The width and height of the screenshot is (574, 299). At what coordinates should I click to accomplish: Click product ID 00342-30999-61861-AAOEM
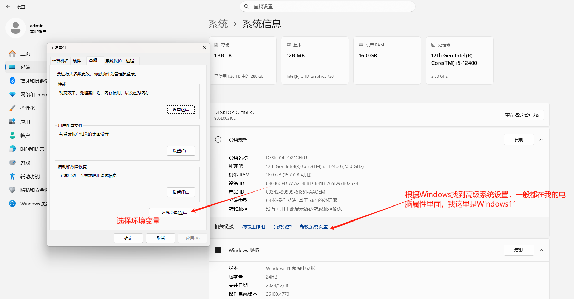(296, 192)
